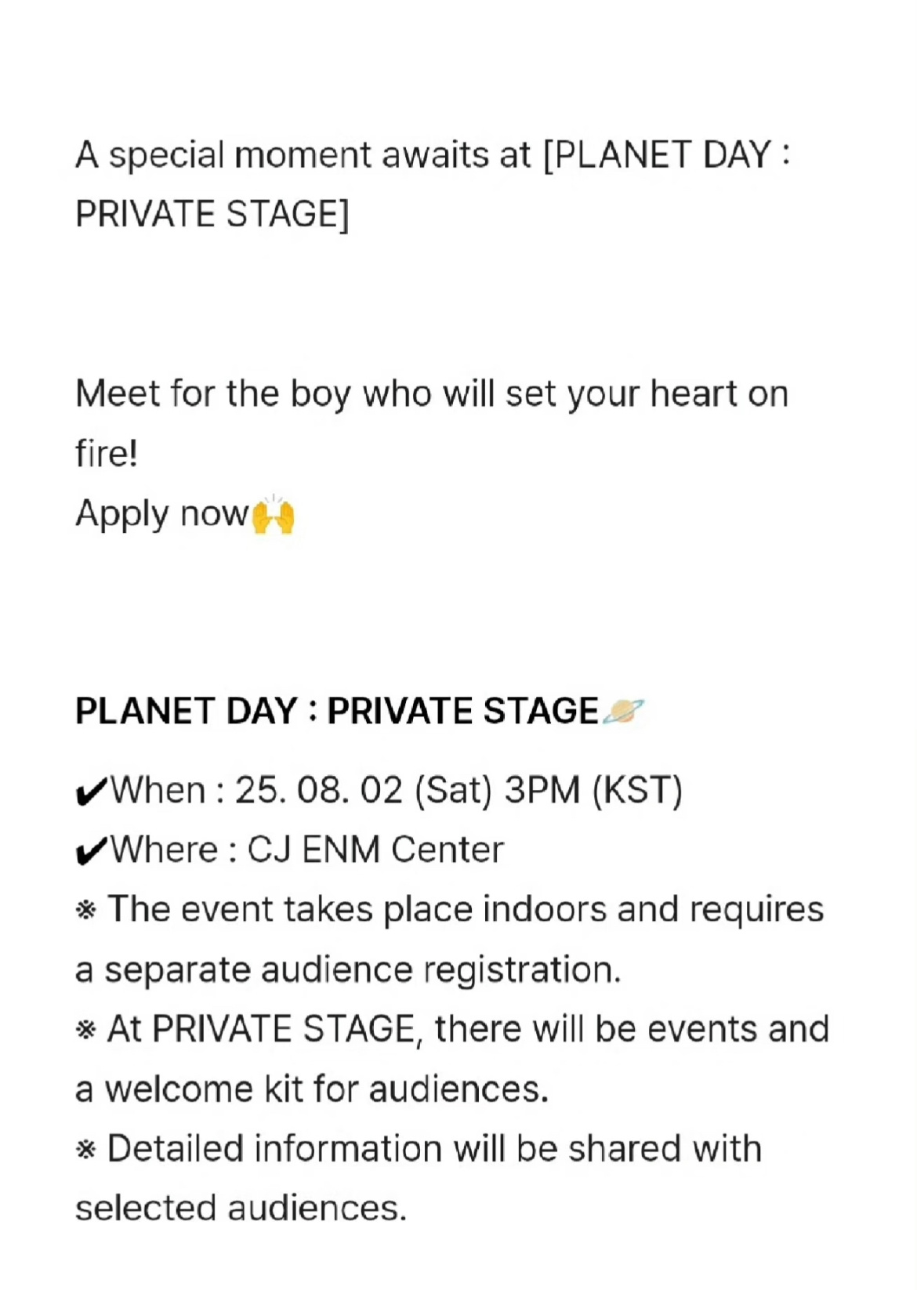Click the 'CJ ENM Center' location text

click(x=375, y=850)
